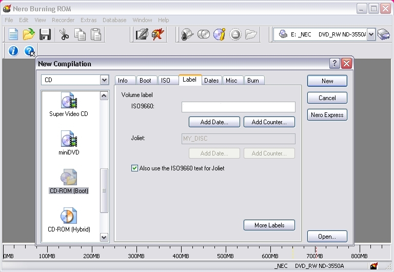Click the More Labels button
Screen dimensions: 394x272
point(269,225)
